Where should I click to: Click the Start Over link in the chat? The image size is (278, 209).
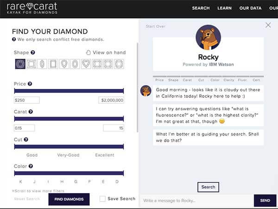(x=156, y=26)
